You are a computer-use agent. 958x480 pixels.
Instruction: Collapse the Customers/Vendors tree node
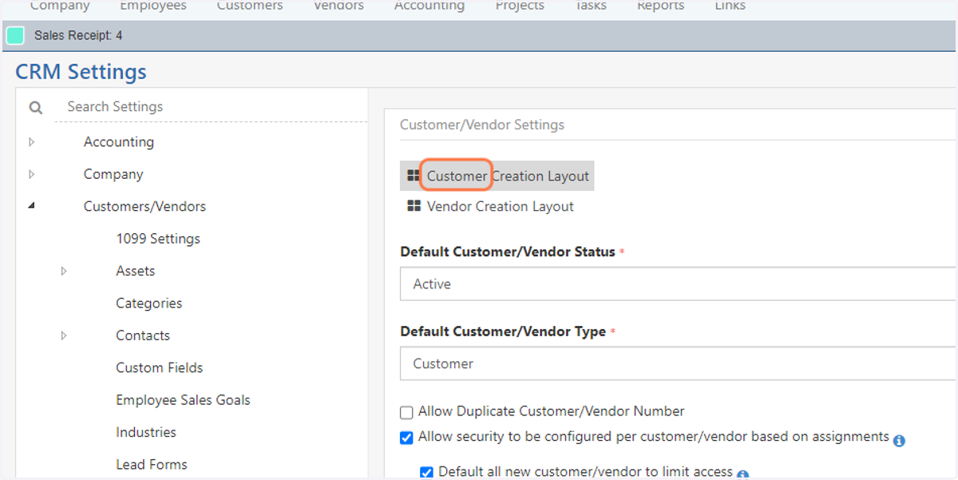[x=32, y=206]
